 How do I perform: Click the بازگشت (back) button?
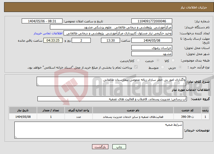pos(100,147)
